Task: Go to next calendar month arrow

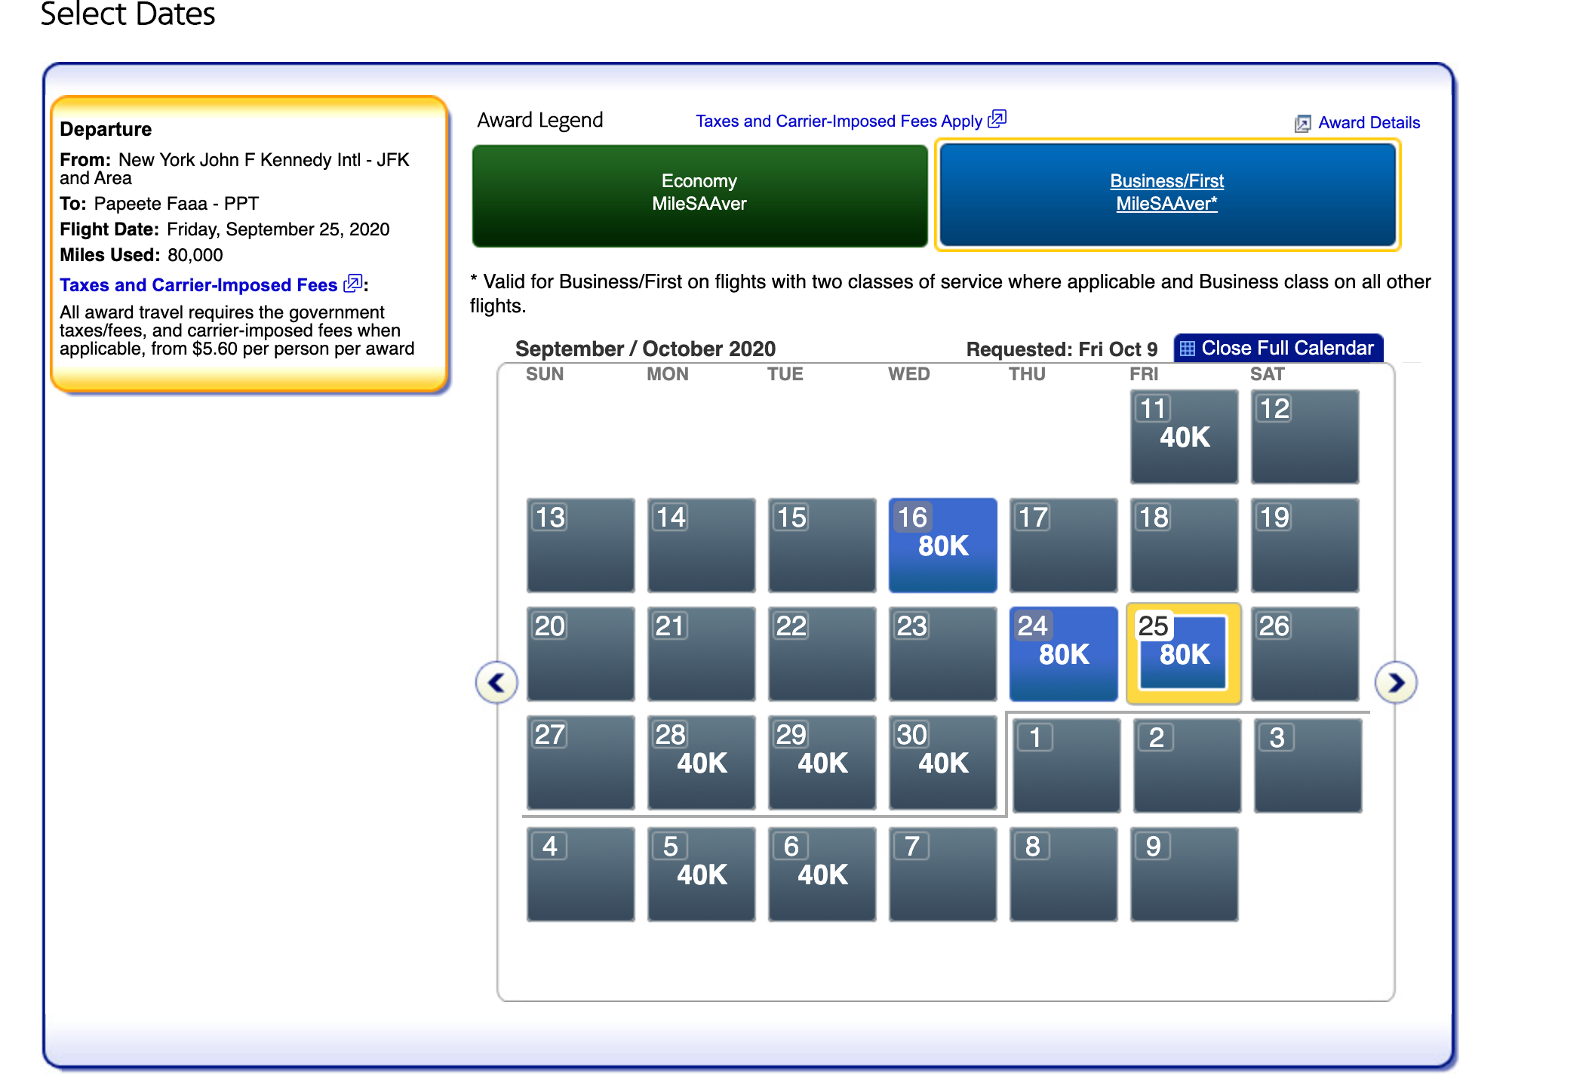Action: pyautogui.click(x=1395, y=683)
